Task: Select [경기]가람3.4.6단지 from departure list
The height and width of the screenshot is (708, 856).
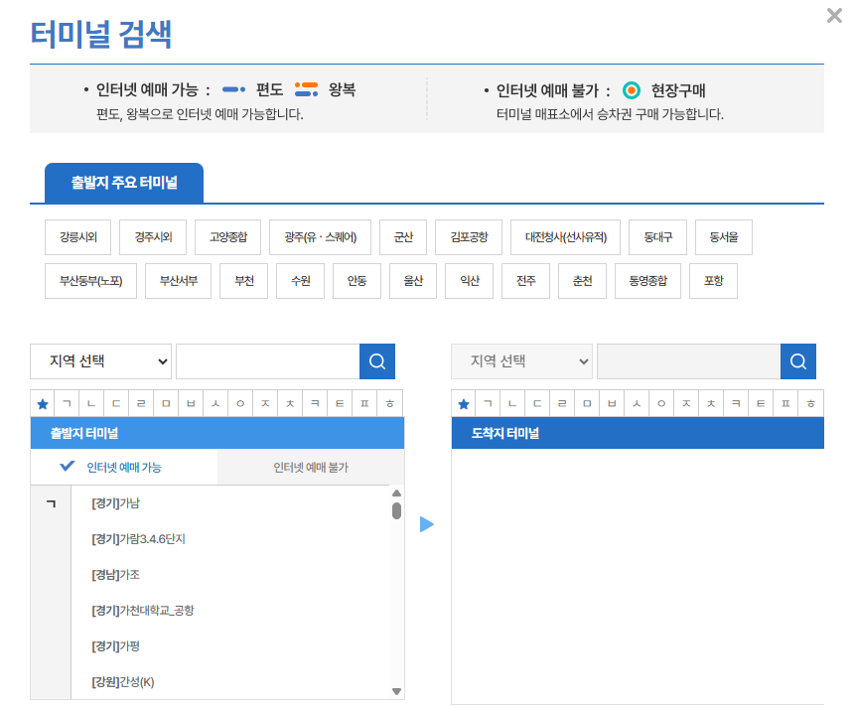Action: [x=139, y=539]
